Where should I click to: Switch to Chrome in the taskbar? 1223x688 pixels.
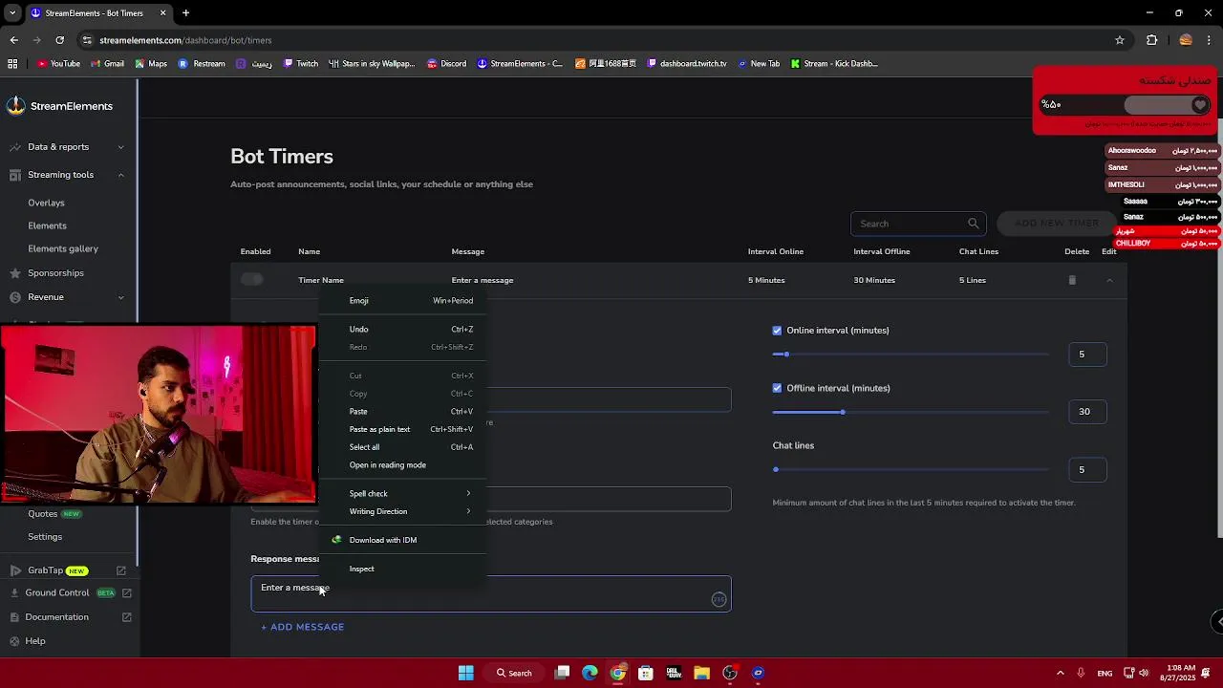[x=618, y=673]
